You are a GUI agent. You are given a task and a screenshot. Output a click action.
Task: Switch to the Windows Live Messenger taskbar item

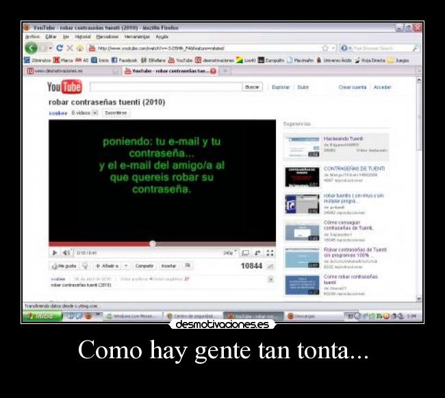pyautogui.click(x=133, y=316)
